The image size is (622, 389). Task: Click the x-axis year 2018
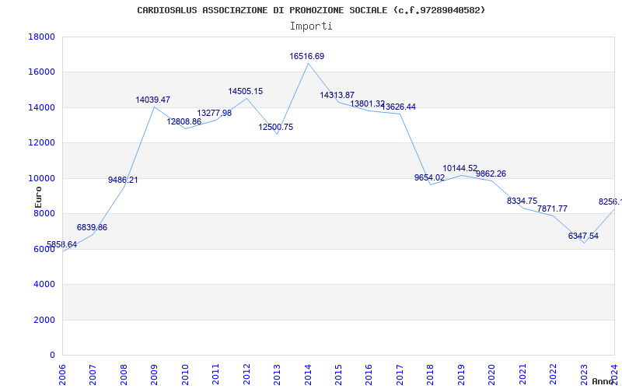(x=431, y=373)
